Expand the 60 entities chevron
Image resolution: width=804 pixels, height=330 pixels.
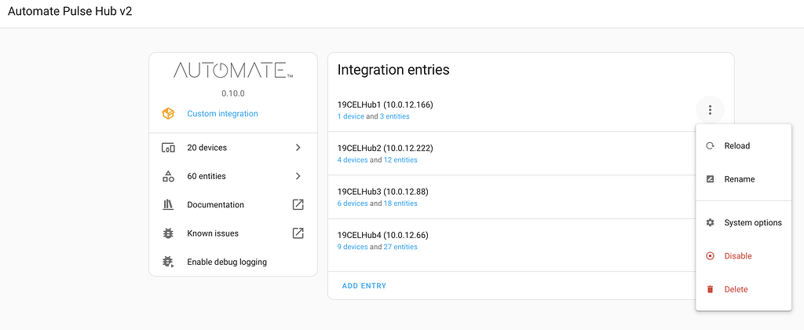[298, 176]
